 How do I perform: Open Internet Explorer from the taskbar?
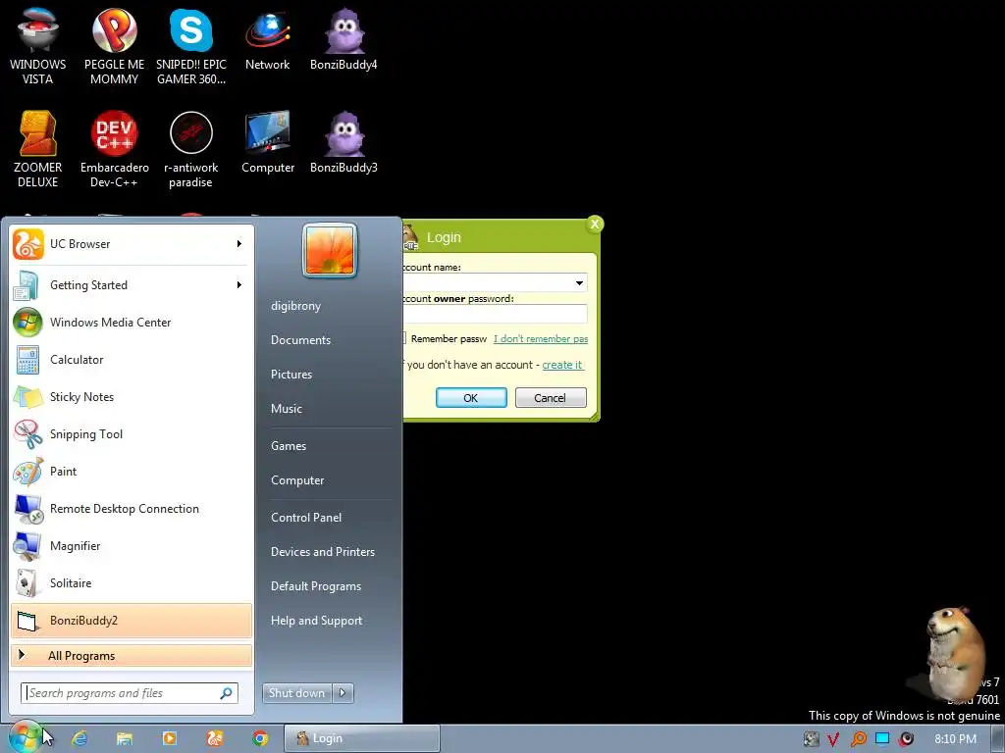coord(79,738)
